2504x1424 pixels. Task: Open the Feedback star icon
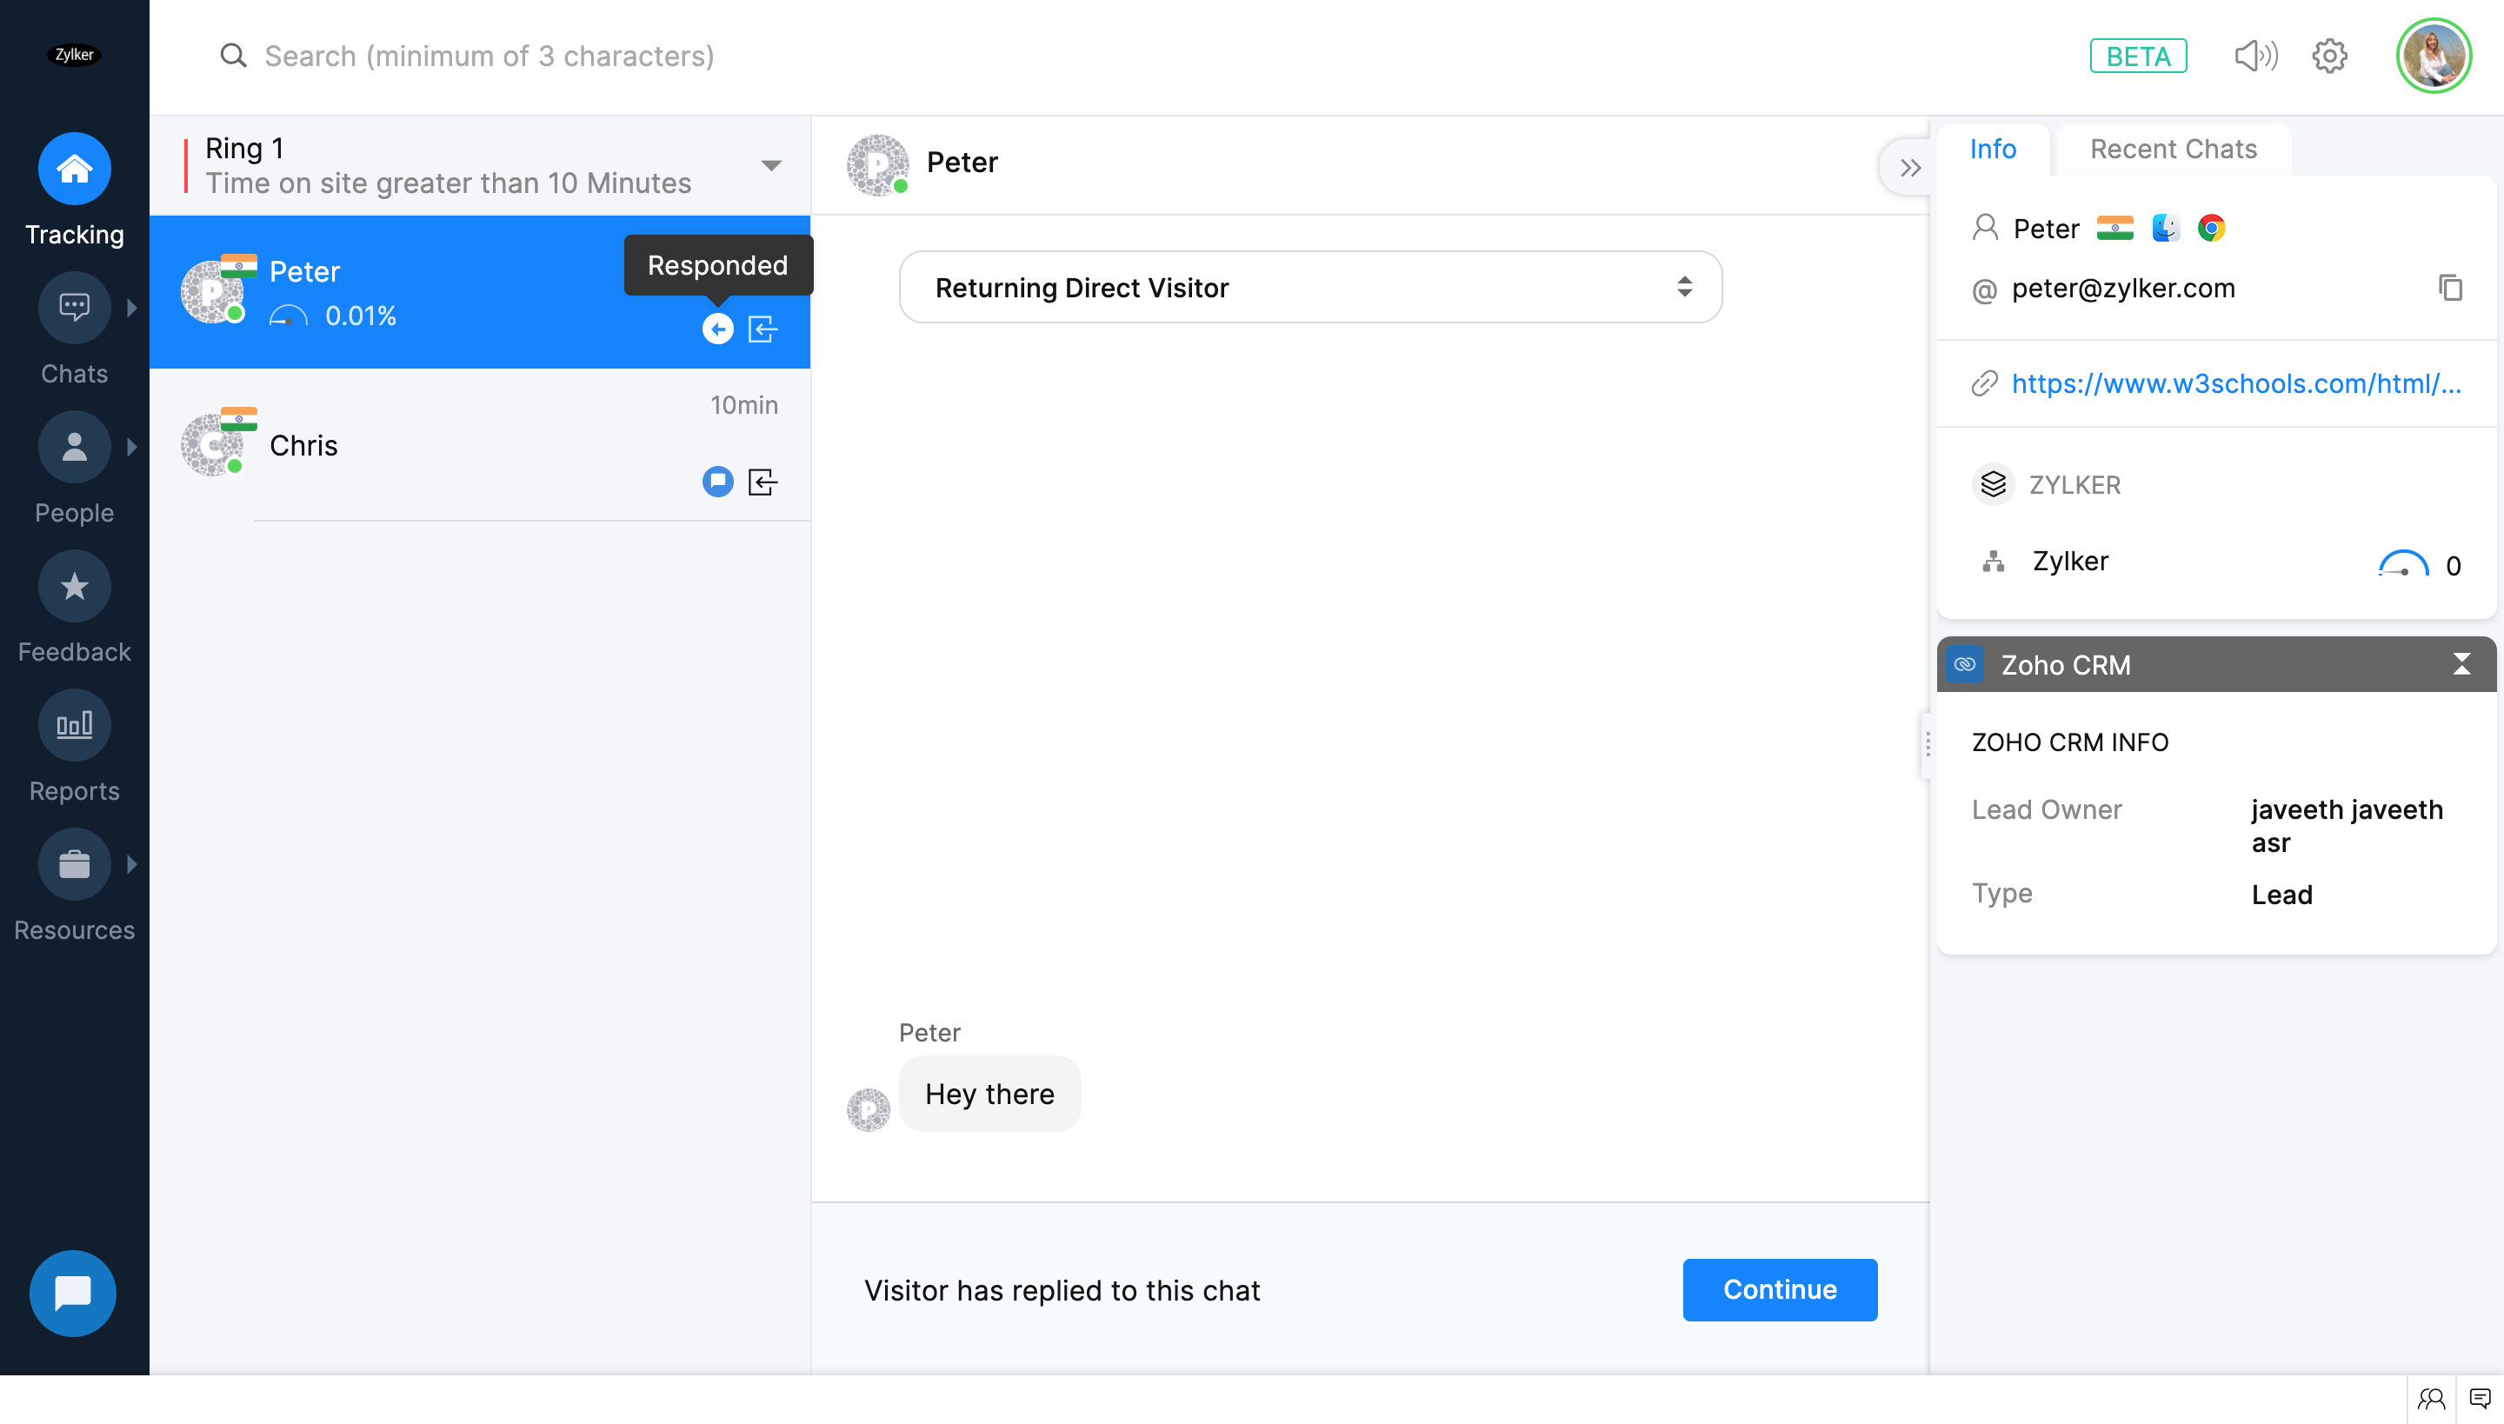75,587
